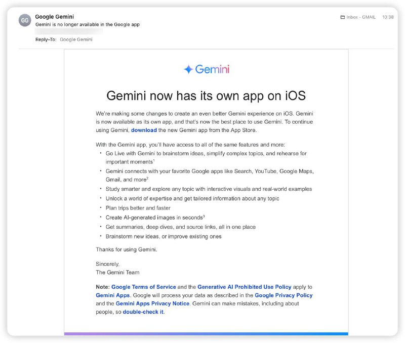Click the sender name Google Gemini

click(x=55, y=17)
